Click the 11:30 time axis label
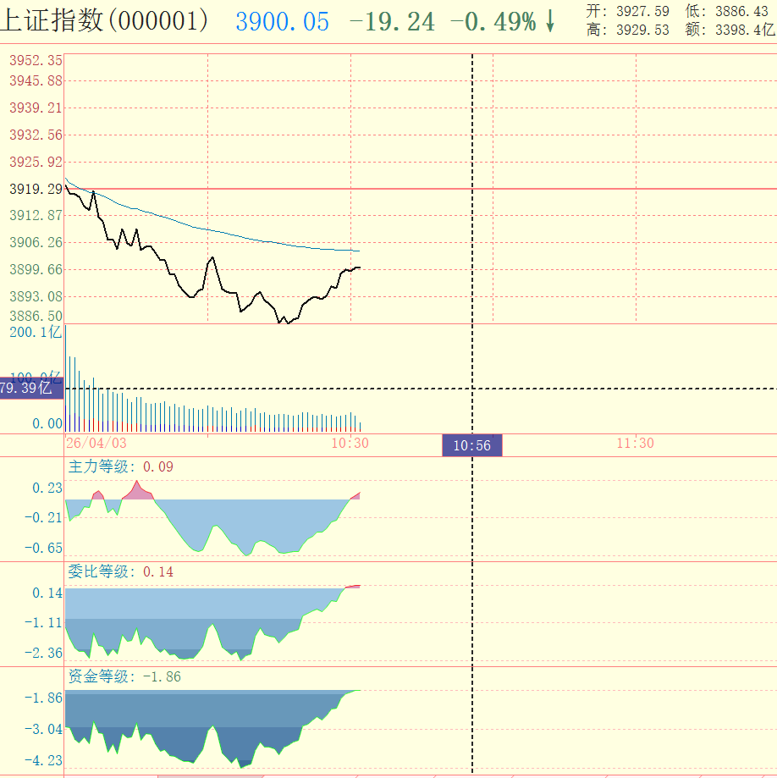The image size is (777, 778). pos(634,443)
